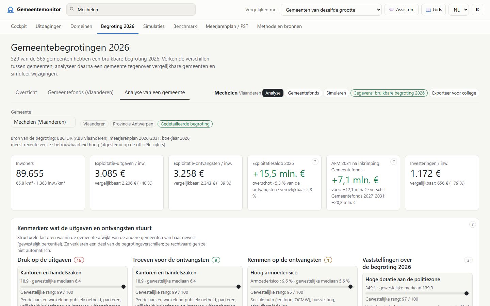This screenshot has width=490, height=306.
Task: Open the Simulaties tab
Action: [x=154, y=26]
